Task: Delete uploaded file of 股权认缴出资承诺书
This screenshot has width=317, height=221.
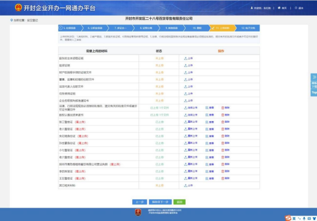Action: tap(225, 115)
